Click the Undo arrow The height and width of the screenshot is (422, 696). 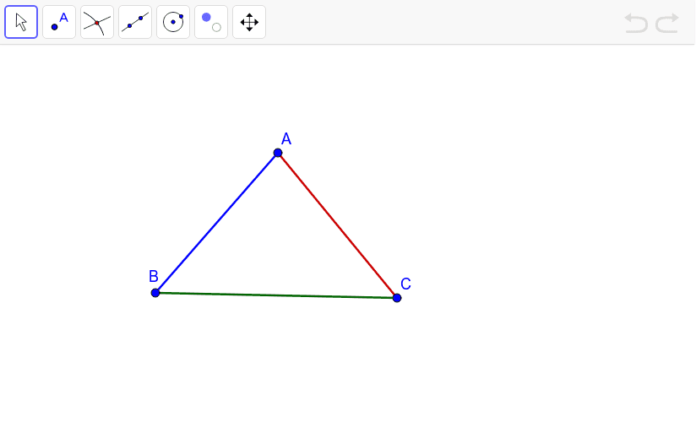(x=636, y=23)
